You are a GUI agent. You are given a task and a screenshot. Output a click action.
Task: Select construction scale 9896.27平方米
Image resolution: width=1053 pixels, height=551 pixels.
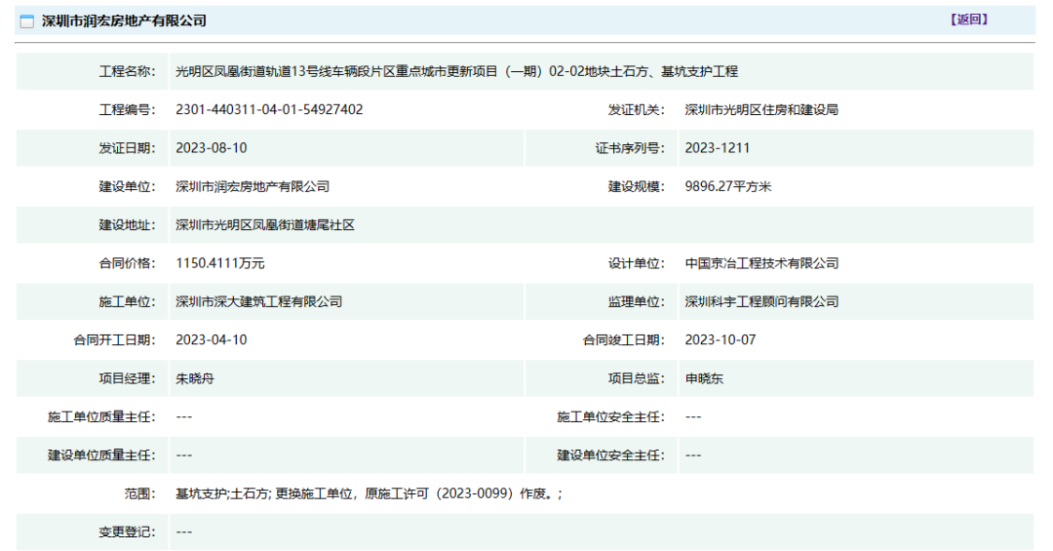click(728, 186)
